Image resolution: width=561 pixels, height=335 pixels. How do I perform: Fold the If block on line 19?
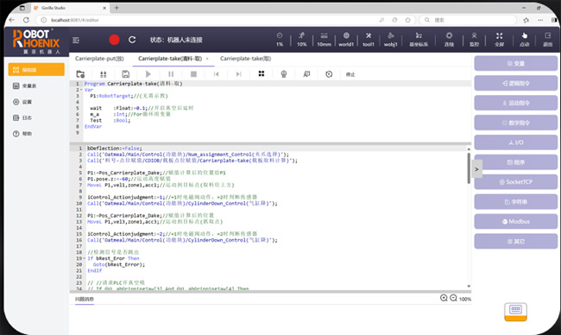pyautogui.click(x=85, y=258)
